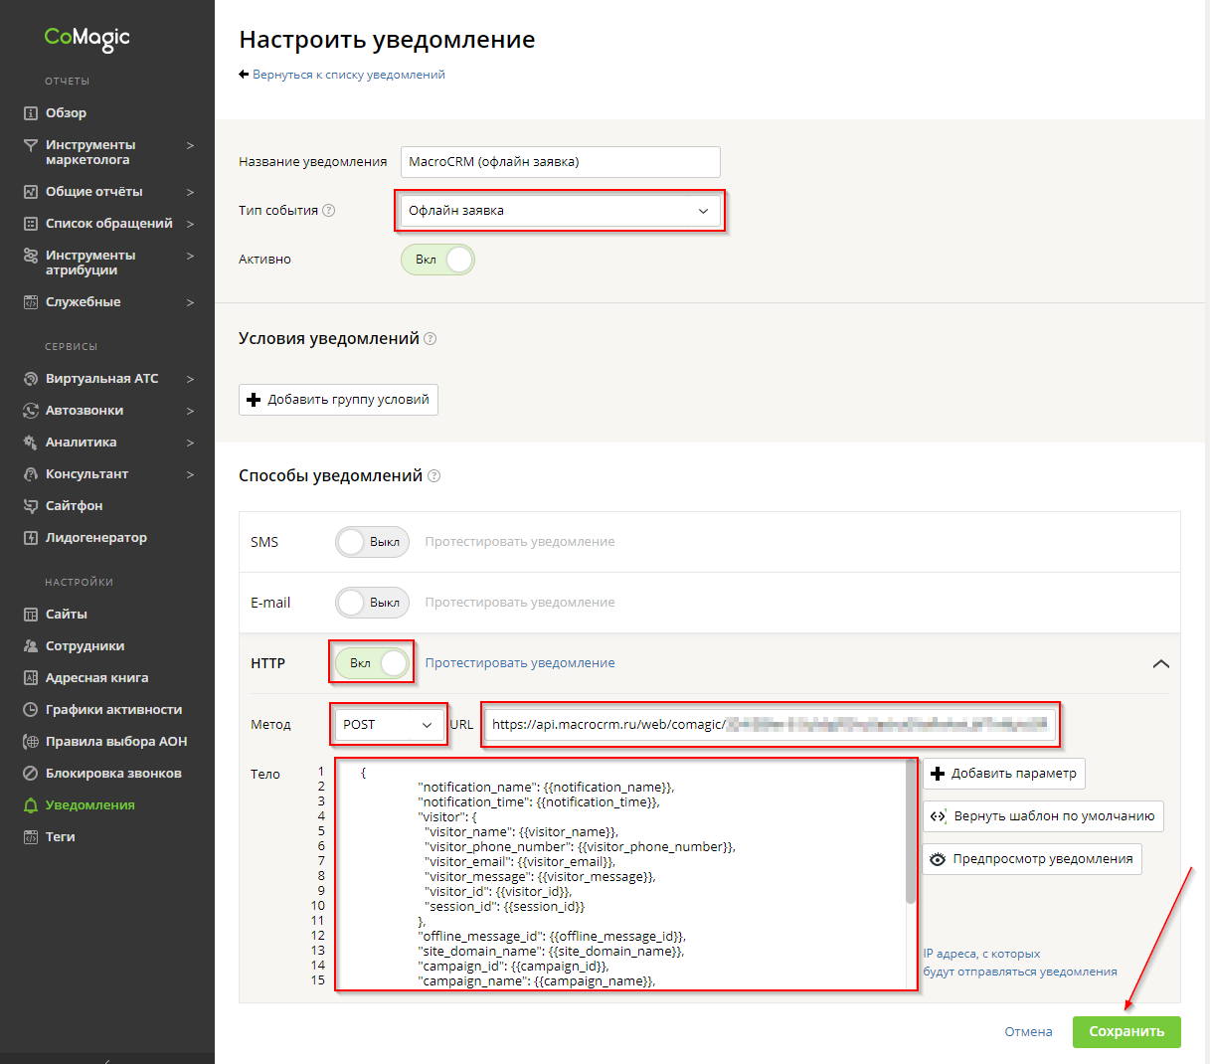Click the Сотрудники people icon

pos(31,646)
